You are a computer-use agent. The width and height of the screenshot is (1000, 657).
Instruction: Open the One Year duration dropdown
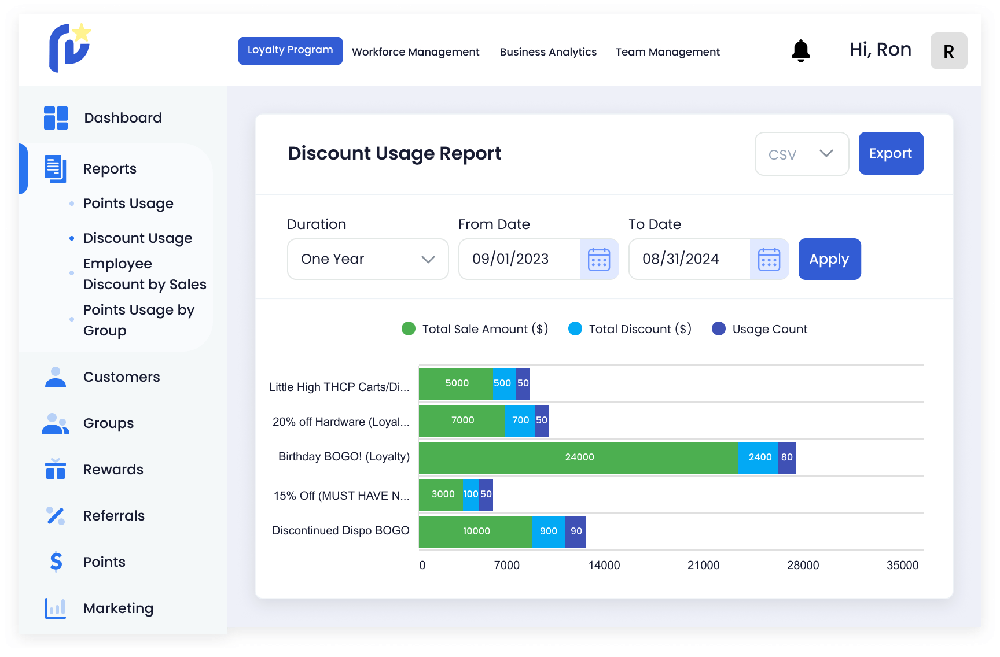coord(368,259)
